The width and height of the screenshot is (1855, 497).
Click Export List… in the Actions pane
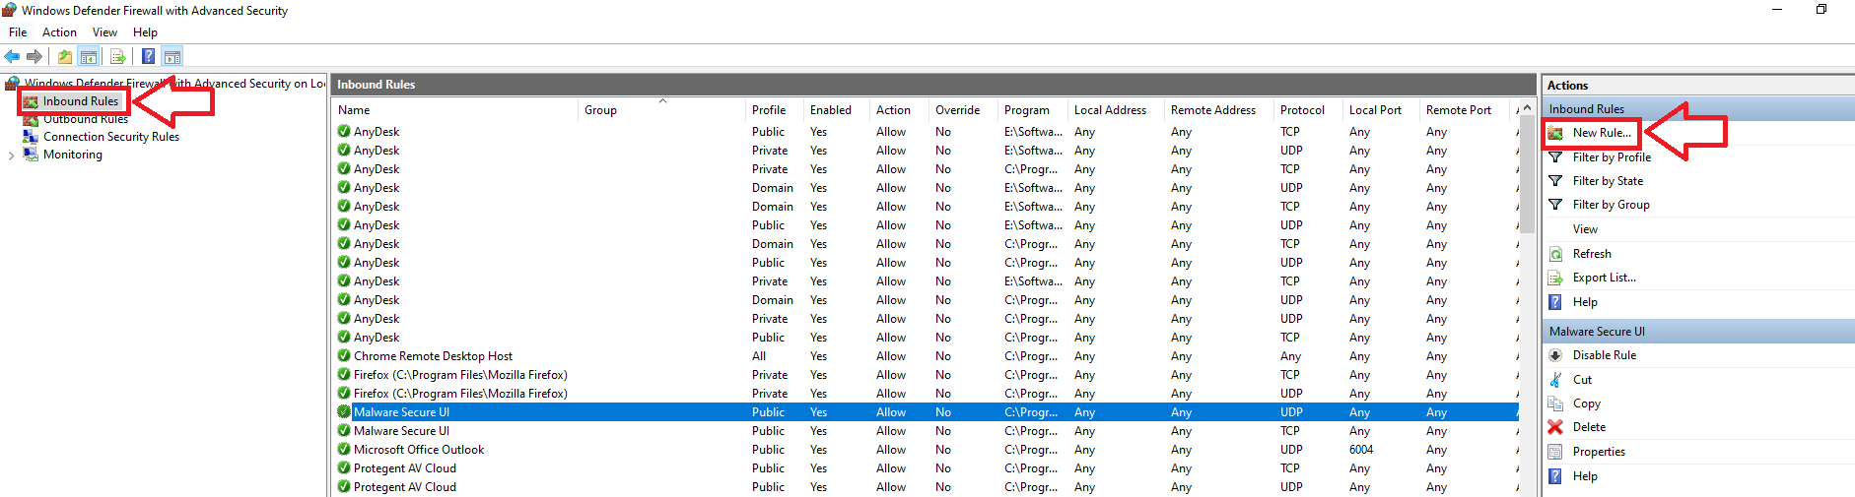pyautogui.click(x=1604, y=278)
